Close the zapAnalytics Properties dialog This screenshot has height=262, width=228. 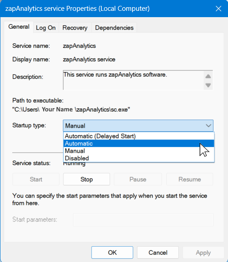click(219, 9)
